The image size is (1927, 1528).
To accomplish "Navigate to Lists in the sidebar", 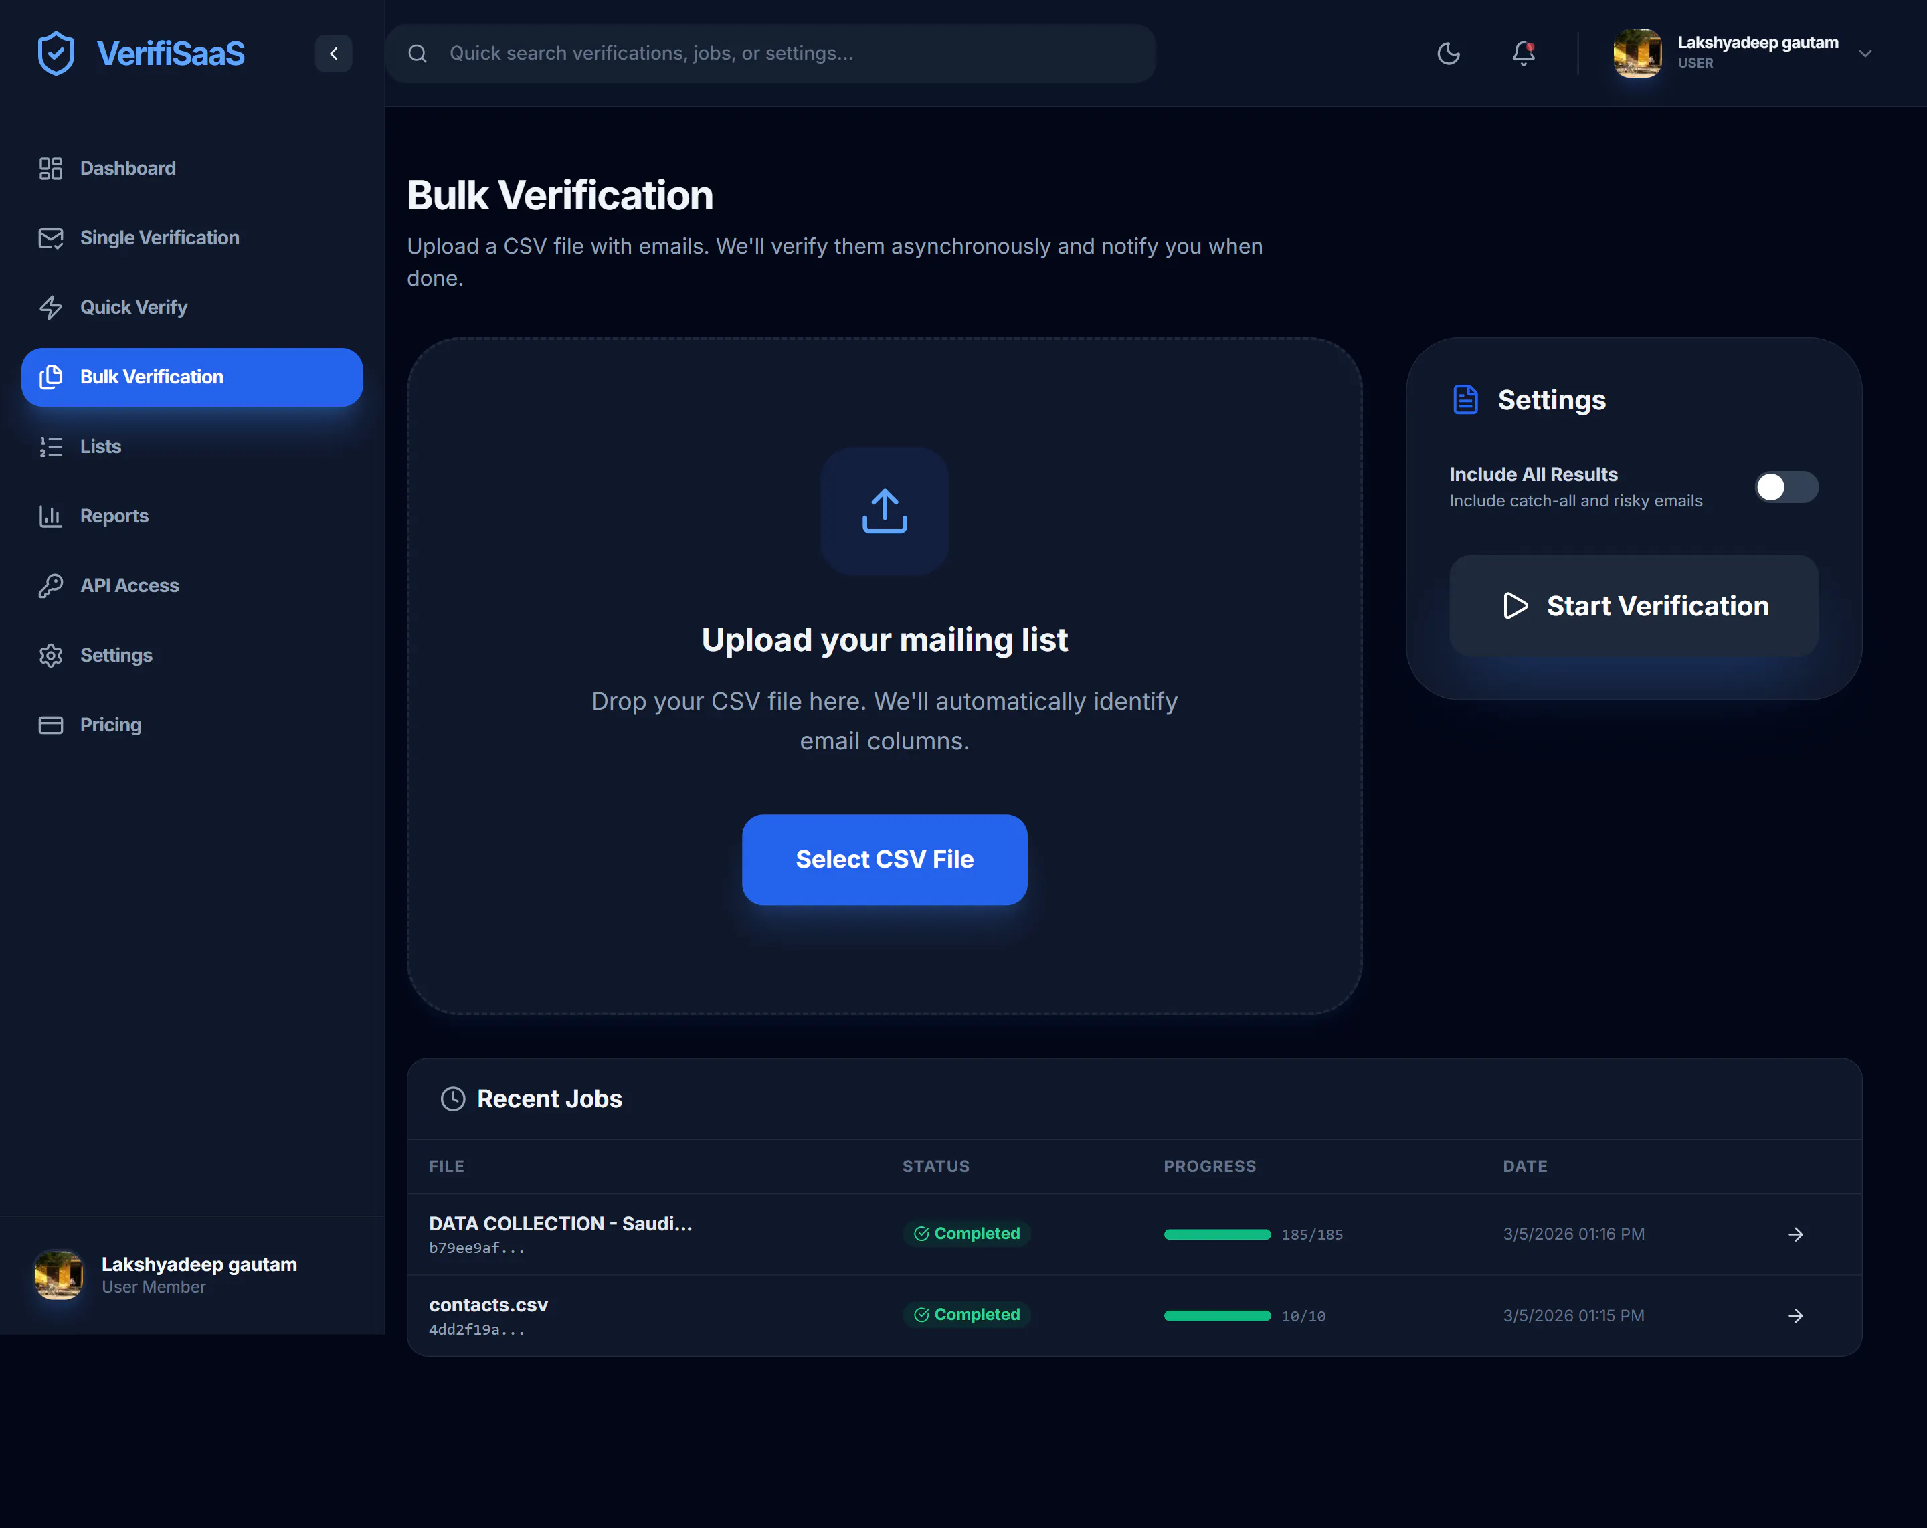I will click(x=192, y=447).
